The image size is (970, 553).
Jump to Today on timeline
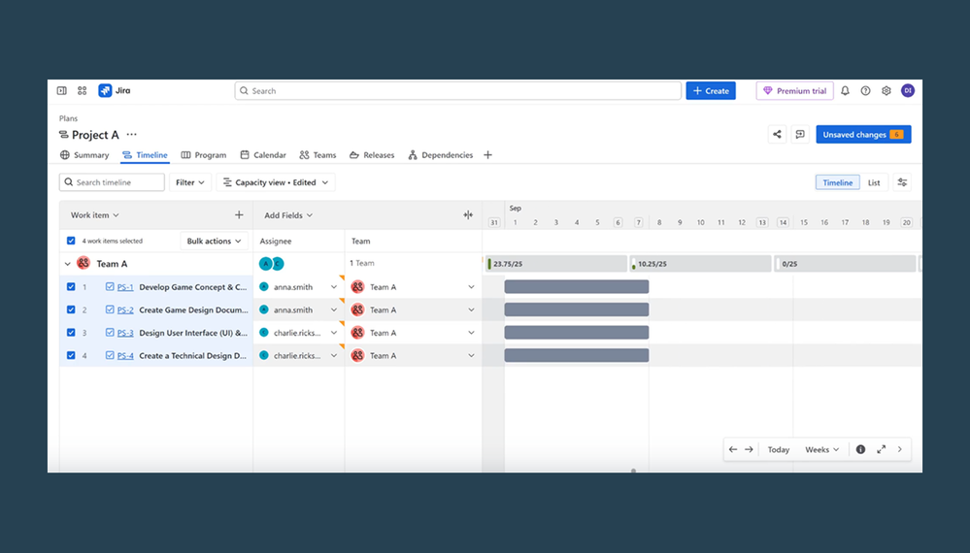tap(778, 449)
